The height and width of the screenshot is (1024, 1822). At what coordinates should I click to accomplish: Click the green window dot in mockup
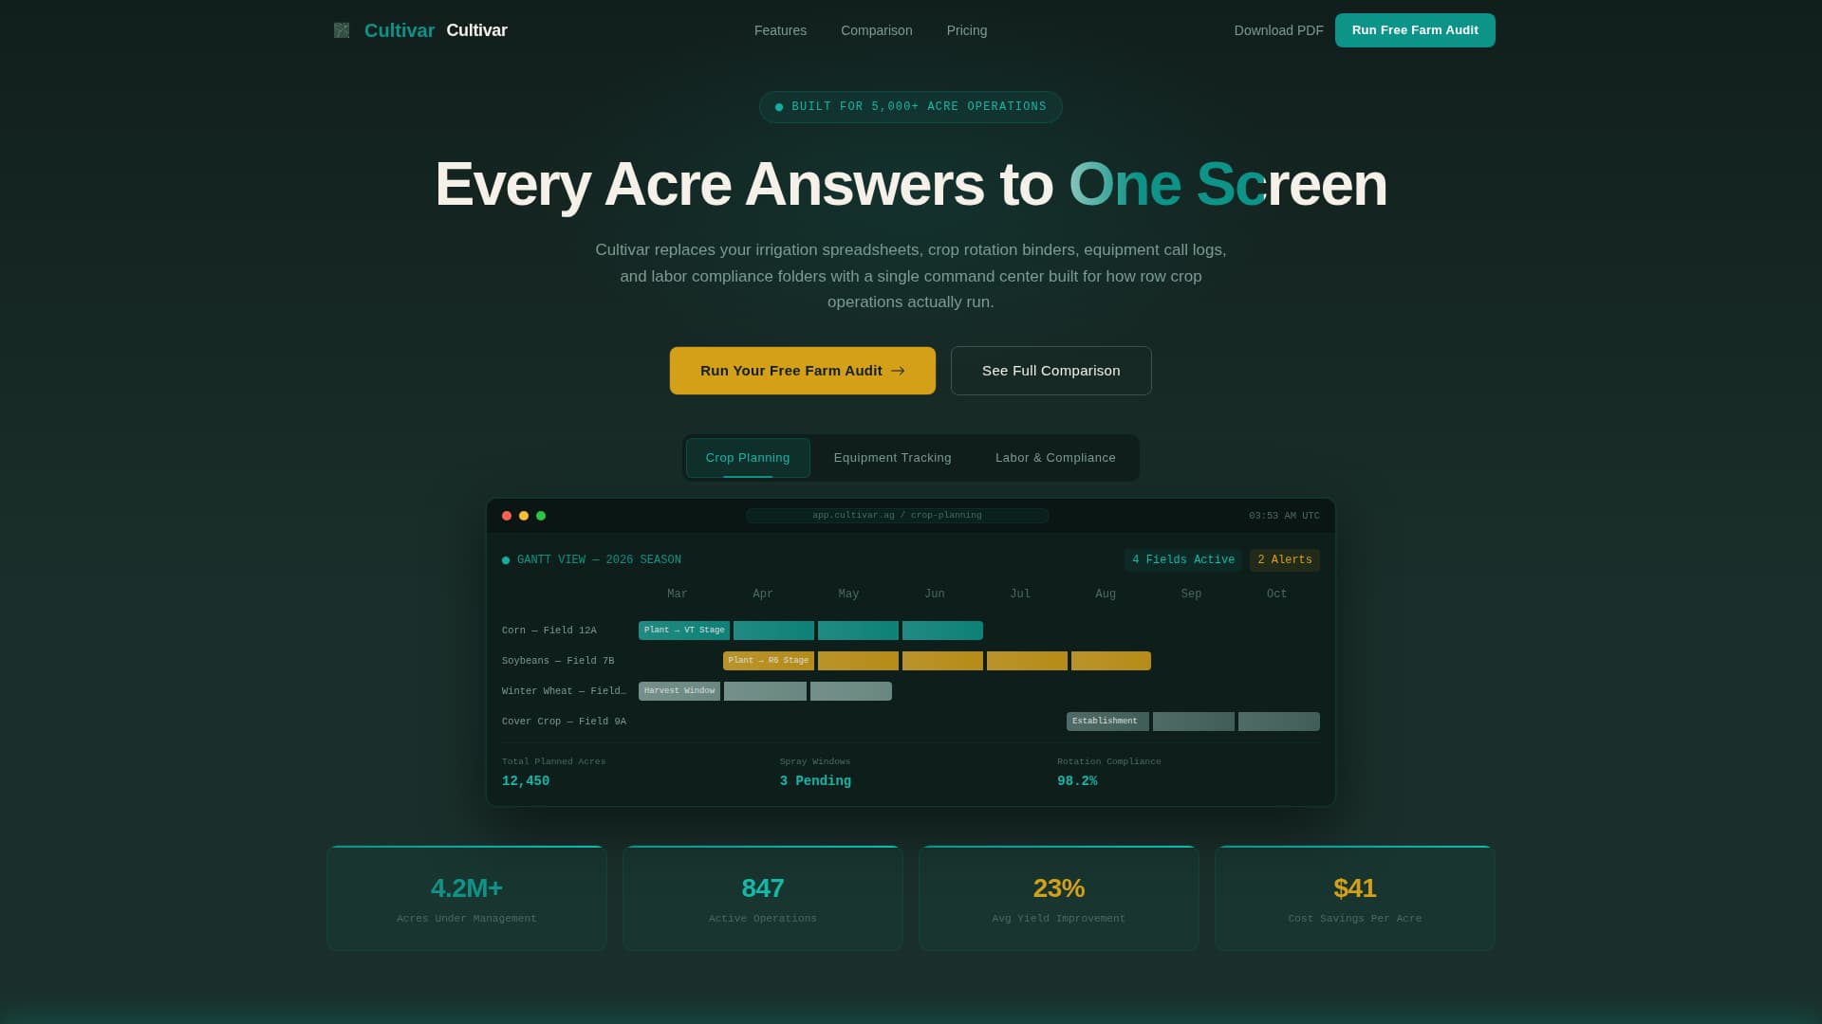click(541, 516)
